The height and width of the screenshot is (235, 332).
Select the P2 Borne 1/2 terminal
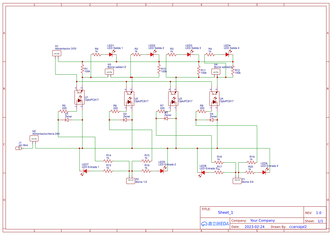[x=131, y=181]
